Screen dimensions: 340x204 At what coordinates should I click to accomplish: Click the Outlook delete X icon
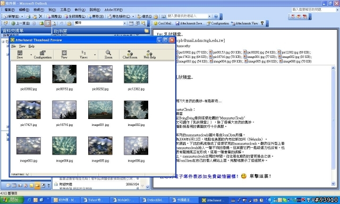tap(40, 16)
